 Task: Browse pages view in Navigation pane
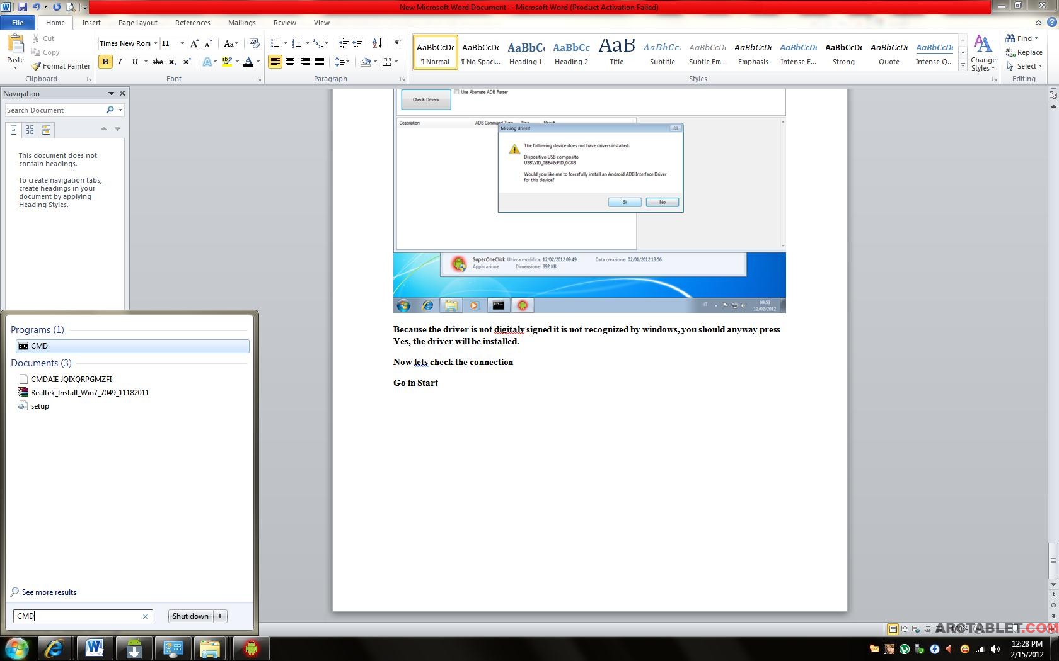pyautogui.click(x=30, y=130)
